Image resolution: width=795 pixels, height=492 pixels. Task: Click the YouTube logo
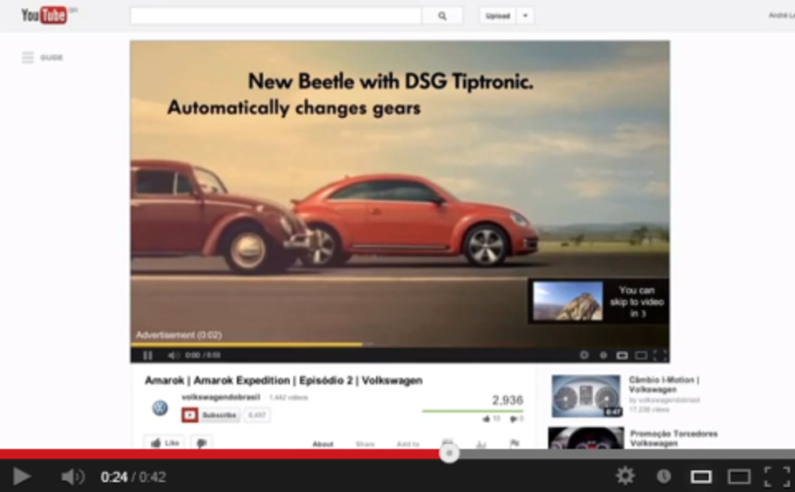44,15
